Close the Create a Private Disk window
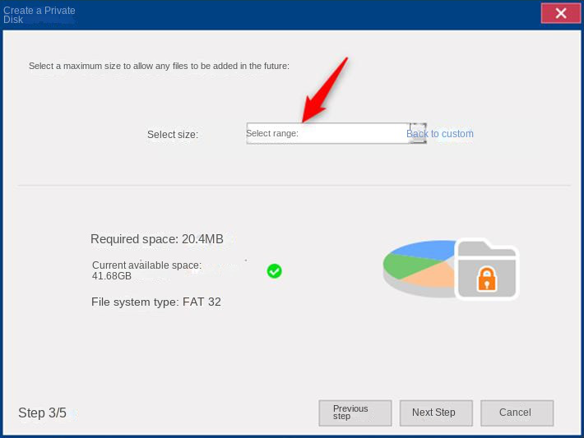 click(x=560, y=13)
